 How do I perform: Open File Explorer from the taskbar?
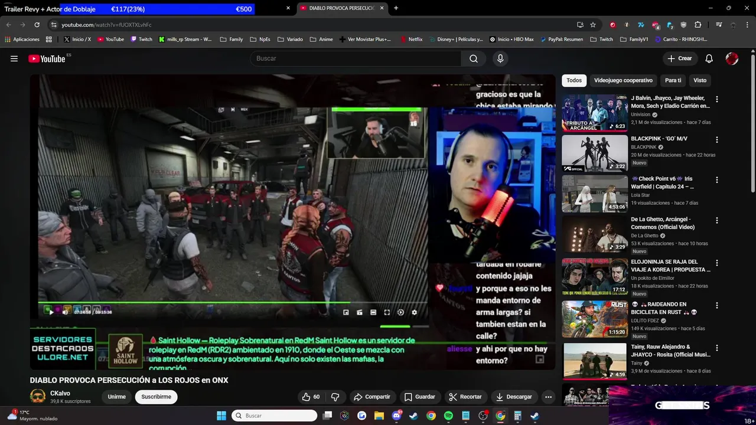[379, 416]
